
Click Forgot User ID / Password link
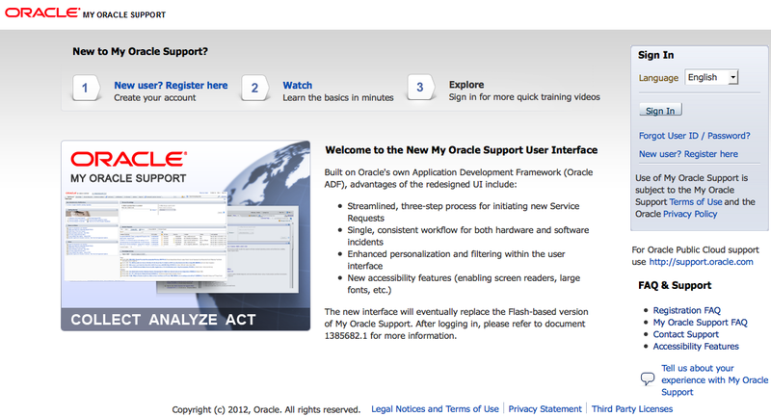(x=694, y=136)
